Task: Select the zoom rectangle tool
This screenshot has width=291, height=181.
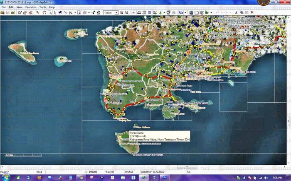Action: (x=50, y=12)
